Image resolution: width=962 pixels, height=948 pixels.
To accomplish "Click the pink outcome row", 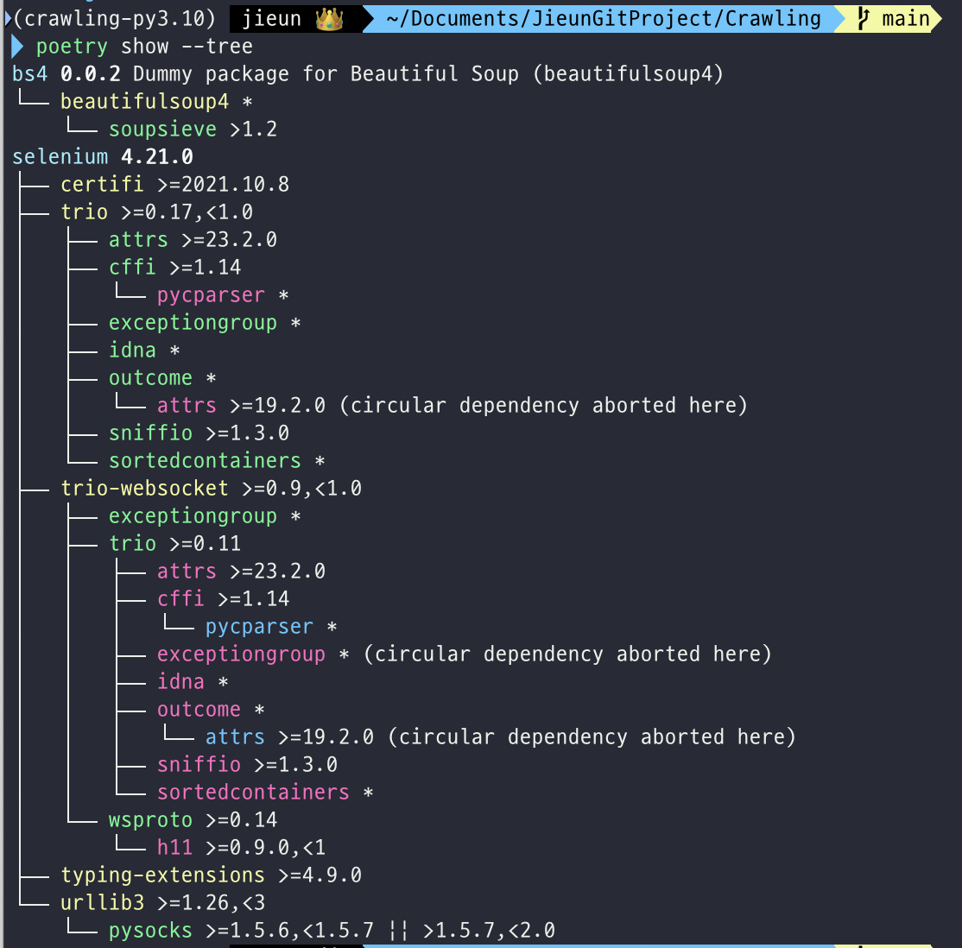I will [x=211, y=710].
